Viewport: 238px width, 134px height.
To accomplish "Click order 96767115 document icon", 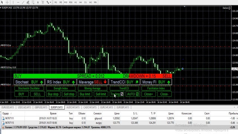I will pyautogui.click(x=3, y=123).
